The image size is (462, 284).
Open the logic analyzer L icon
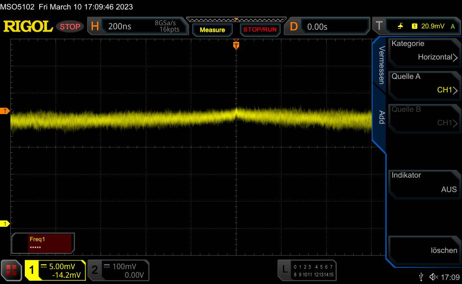pos(284,270)
